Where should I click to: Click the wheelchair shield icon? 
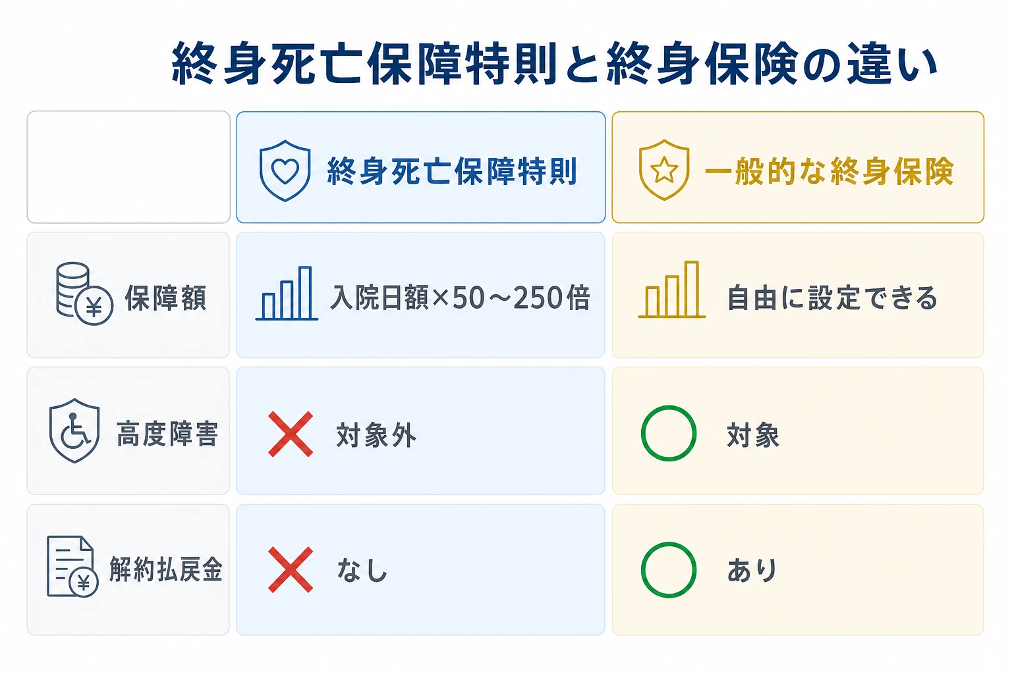[74, 430]
